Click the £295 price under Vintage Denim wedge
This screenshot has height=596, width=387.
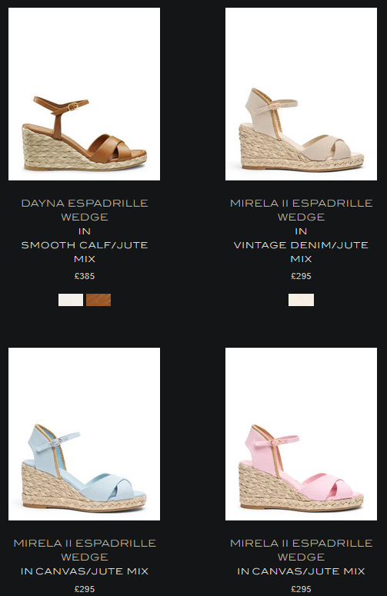click(x=302, y=276)
